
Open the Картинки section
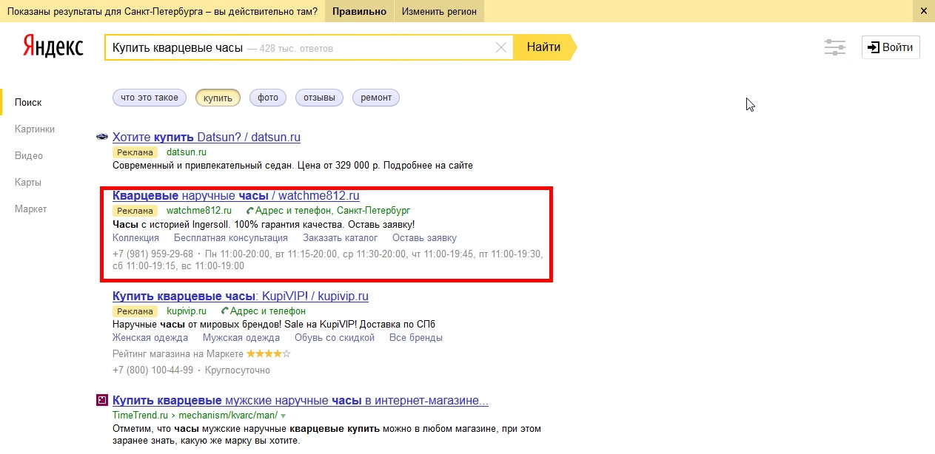click(x=35, y=129)
